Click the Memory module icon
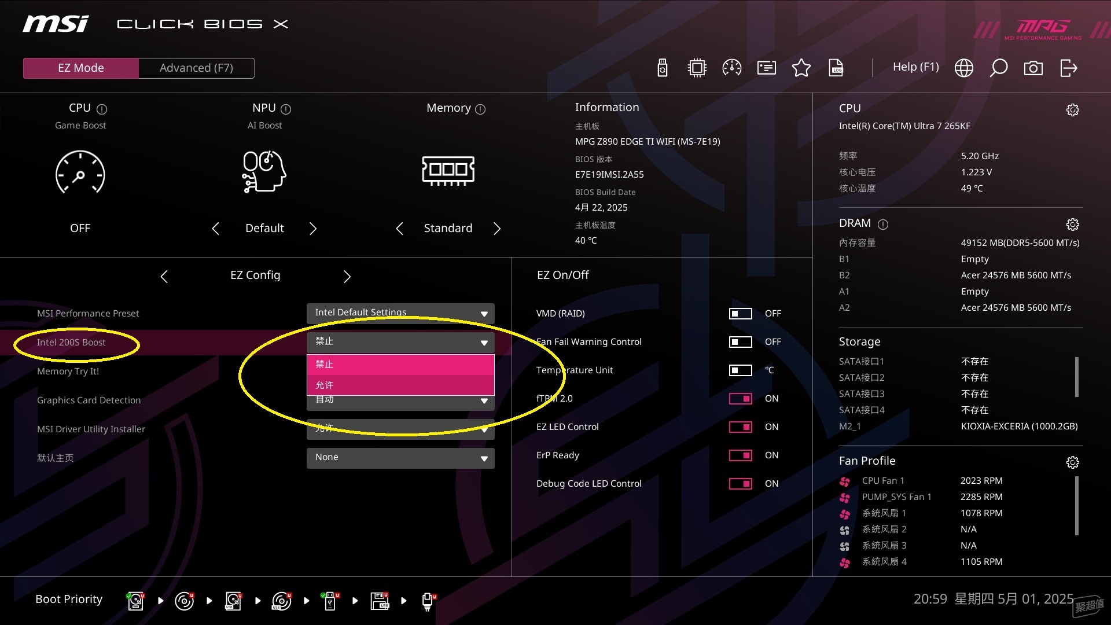The image size is (1111, 625). click(448, 170)
